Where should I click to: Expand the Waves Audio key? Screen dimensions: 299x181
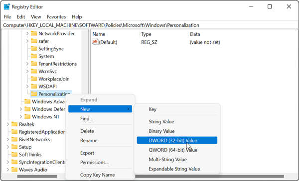(x=8, y=170)
